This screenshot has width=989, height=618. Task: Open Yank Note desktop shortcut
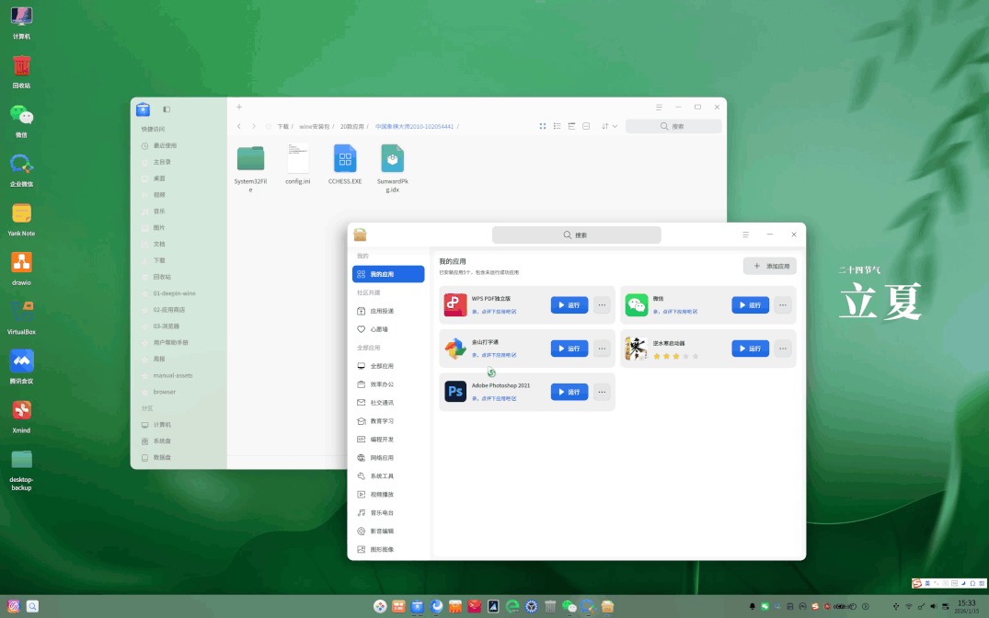tap(21, 220)
